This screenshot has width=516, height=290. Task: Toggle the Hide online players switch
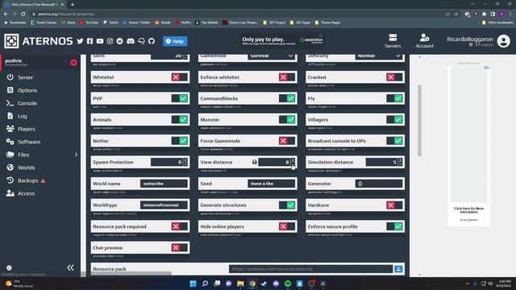point(287,226)
